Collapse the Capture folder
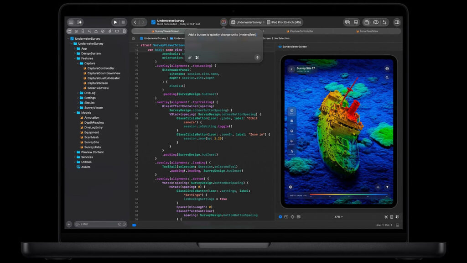Viewport: 467px width, 263px height. [x=78, y=63]
